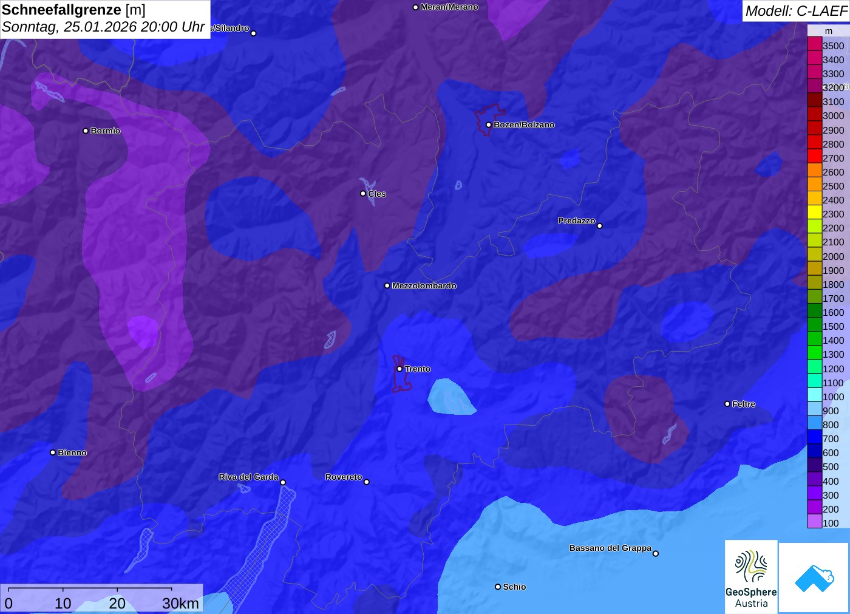
Task: Select the "1200" legend value label
Action: (x=834, y=369)
